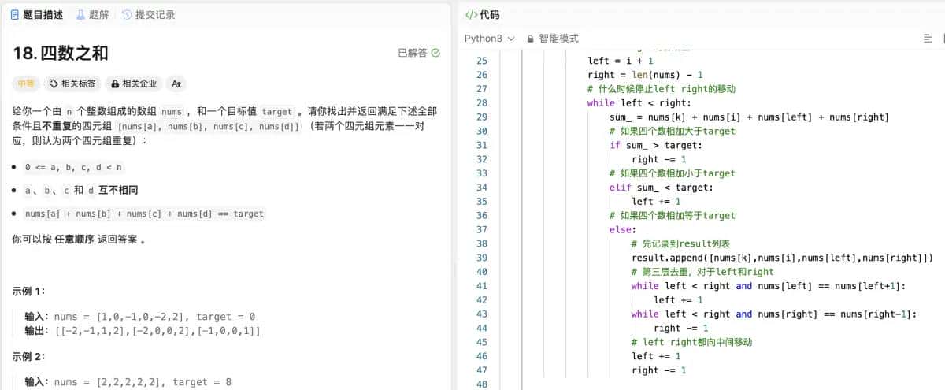Click line number 48 in the gutter
Viewport: 945px width, 390px height.
click(483, 384)
